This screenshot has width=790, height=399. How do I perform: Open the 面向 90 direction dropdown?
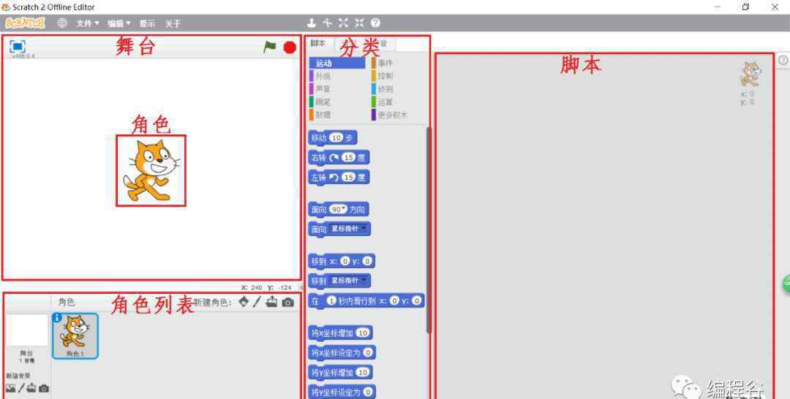[338, 209]
